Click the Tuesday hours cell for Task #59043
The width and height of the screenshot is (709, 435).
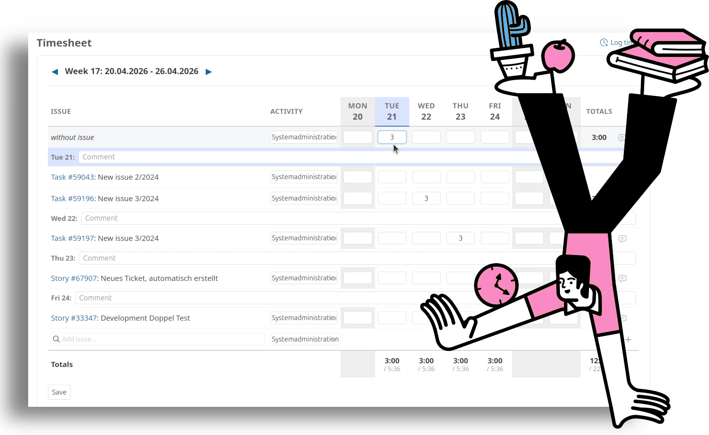pyautogui.click(x=392, y=177)
